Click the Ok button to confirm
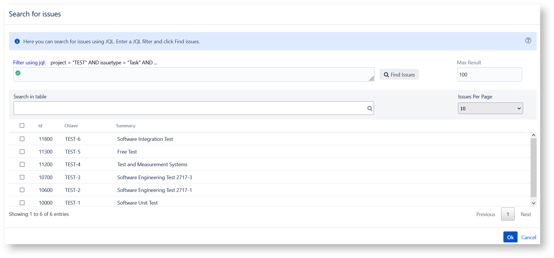 (x=510, y=237)
